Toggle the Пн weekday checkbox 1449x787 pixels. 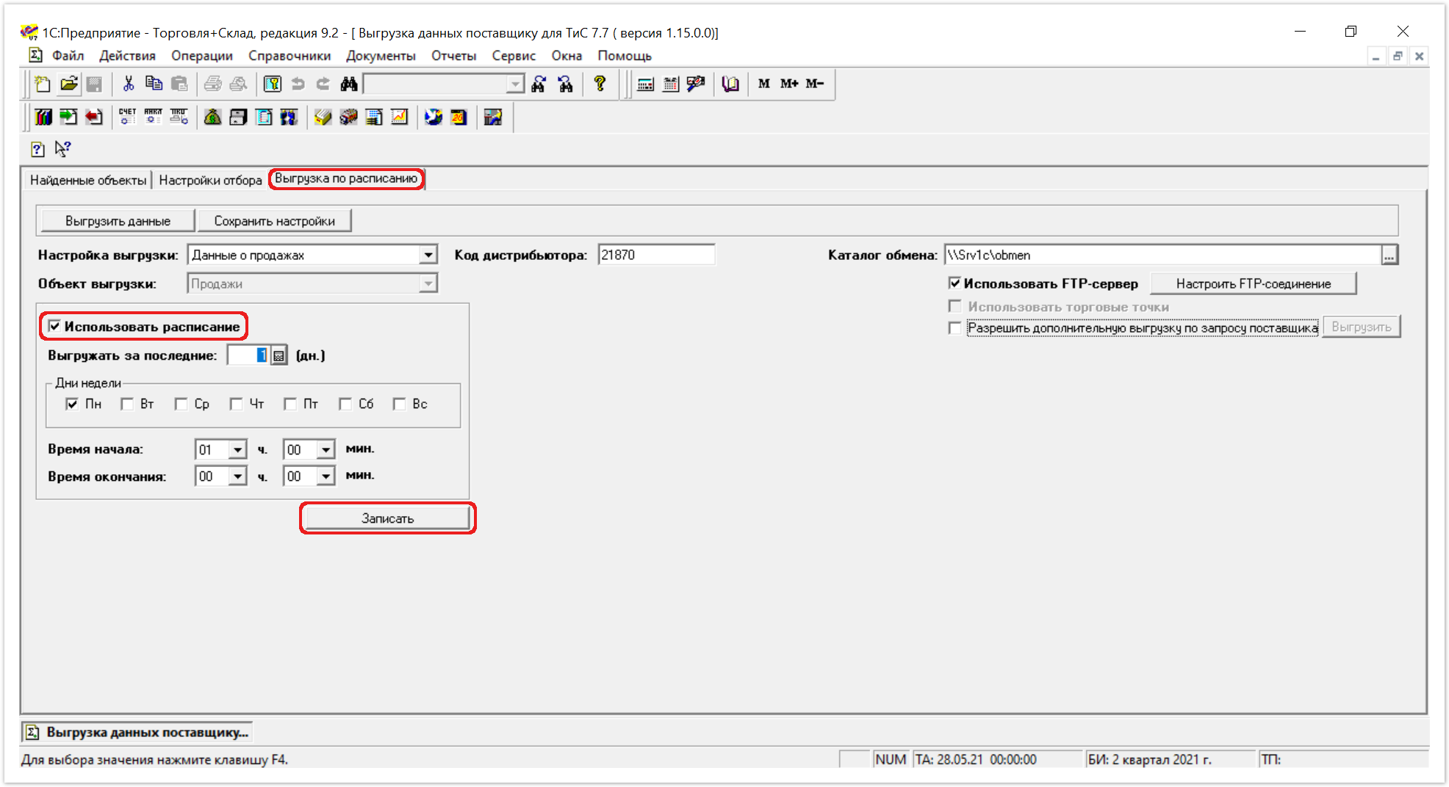point(72,404)
